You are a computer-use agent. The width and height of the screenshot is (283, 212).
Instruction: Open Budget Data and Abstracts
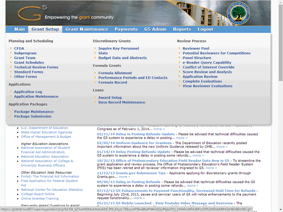122,58
